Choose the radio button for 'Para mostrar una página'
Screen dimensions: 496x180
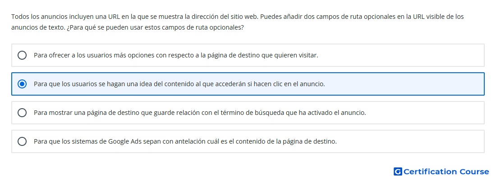click(22, 113)
